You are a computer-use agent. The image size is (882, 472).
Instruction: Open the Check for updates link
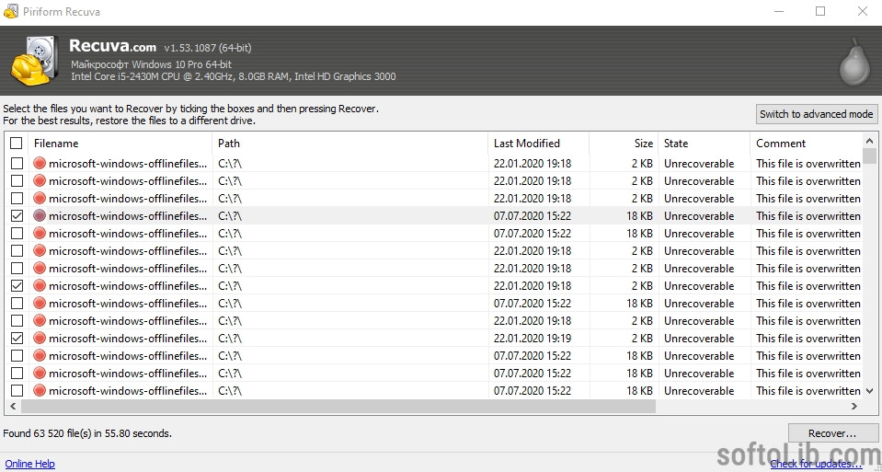(816, 464)
